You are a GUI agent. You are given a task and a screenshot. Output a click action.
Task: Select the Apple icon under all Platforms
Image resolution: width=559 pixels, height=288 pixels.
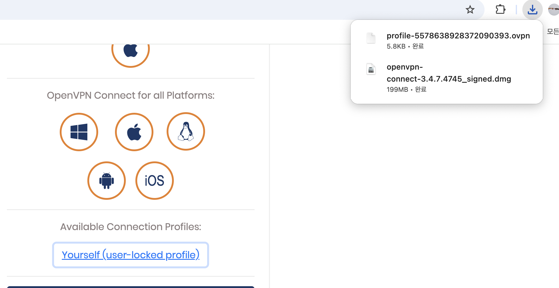pos(134,132)
